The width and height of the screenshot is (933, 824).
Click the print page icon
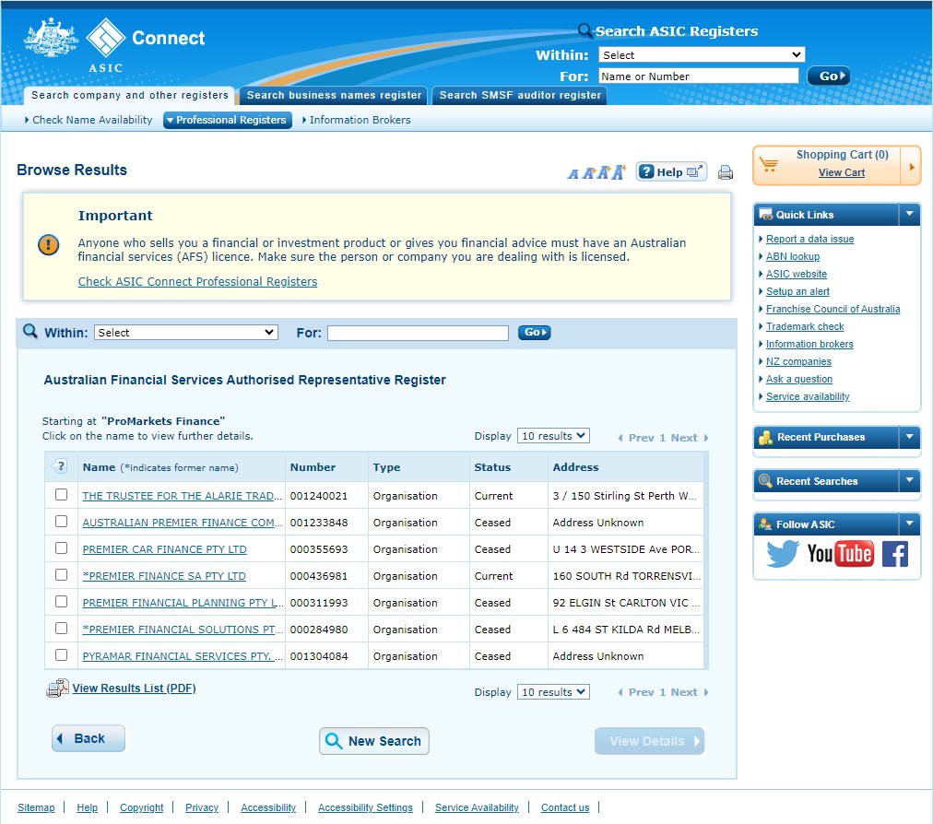[x=725, y=172]
